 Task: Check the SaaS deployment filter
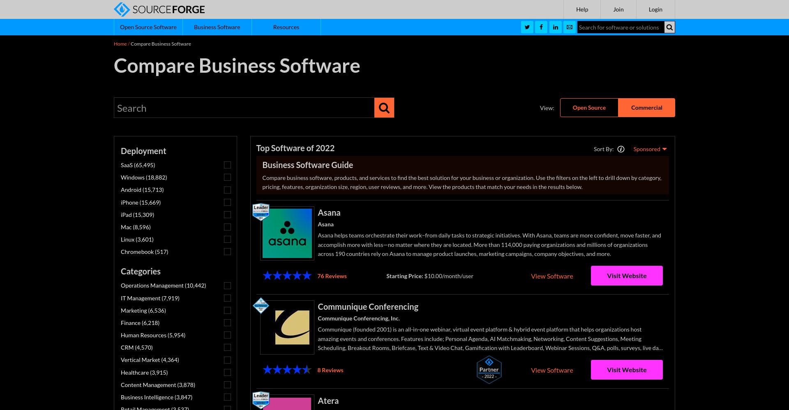227,165
